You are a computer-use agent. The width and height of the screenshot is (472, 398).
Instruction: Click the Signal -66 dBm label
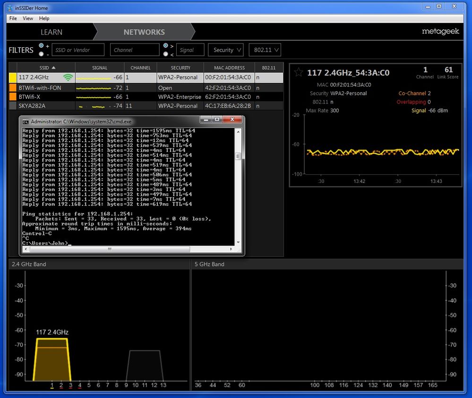429,111
